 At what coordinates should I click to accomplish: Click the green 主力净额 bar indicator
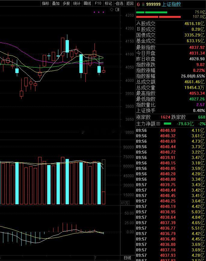point(167,124)
